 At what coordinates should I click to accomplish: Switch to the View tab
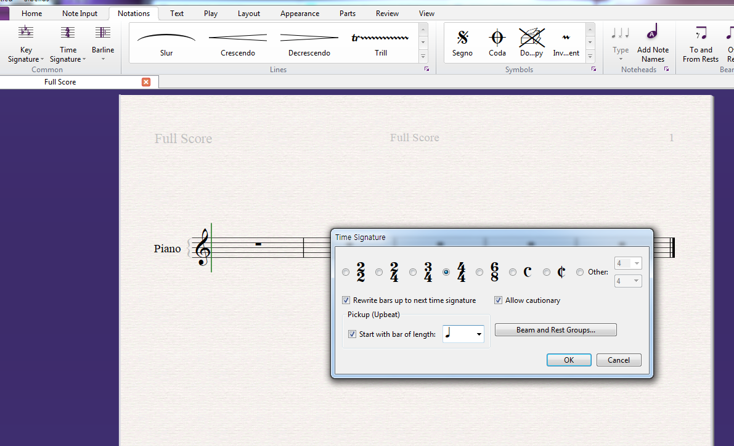tap(426, 14)
